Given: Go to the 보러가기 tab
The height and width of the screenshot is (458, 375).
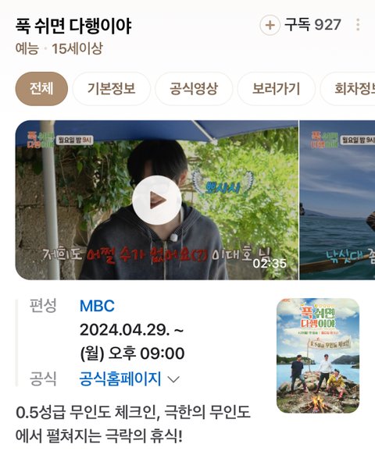Looking at the screenshot, I should [276, 89].
